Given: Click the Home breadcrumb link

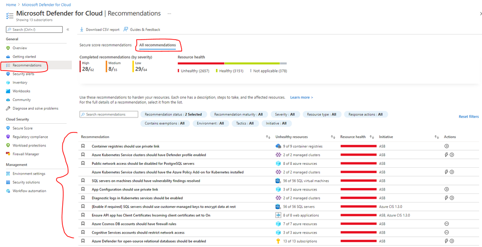Looking at the screenshot, I should point(11,5).
